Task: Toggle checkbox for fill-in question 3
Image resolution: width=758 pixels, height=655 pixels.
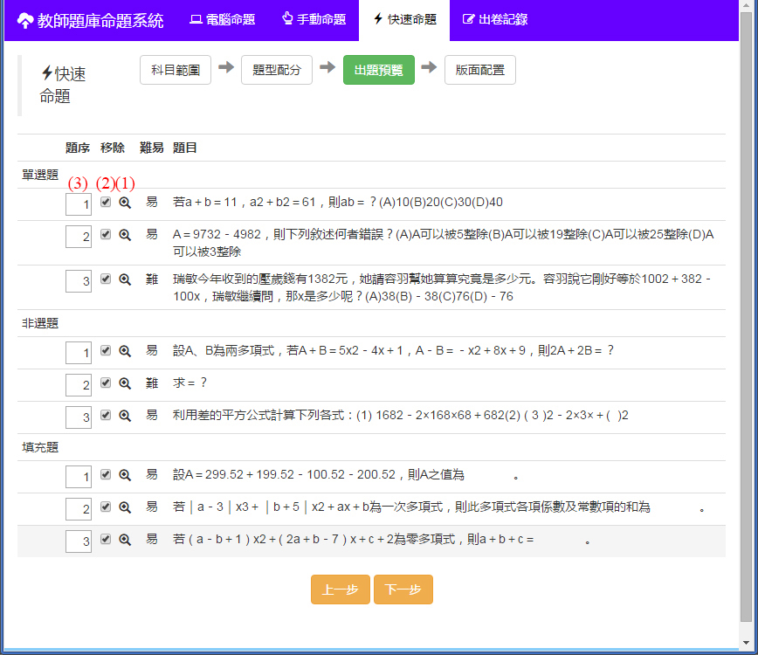Action: [106, 539]
